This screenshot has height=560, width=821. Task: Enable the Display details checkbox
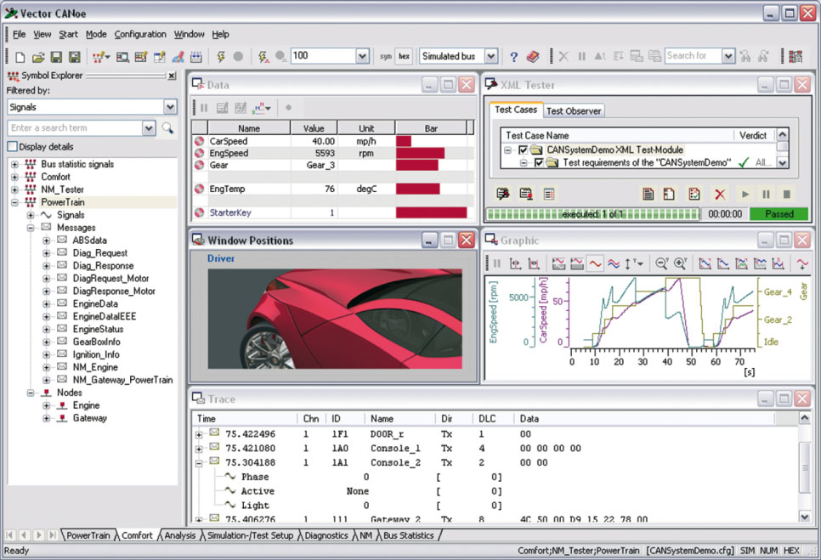[x=12, y=147]
